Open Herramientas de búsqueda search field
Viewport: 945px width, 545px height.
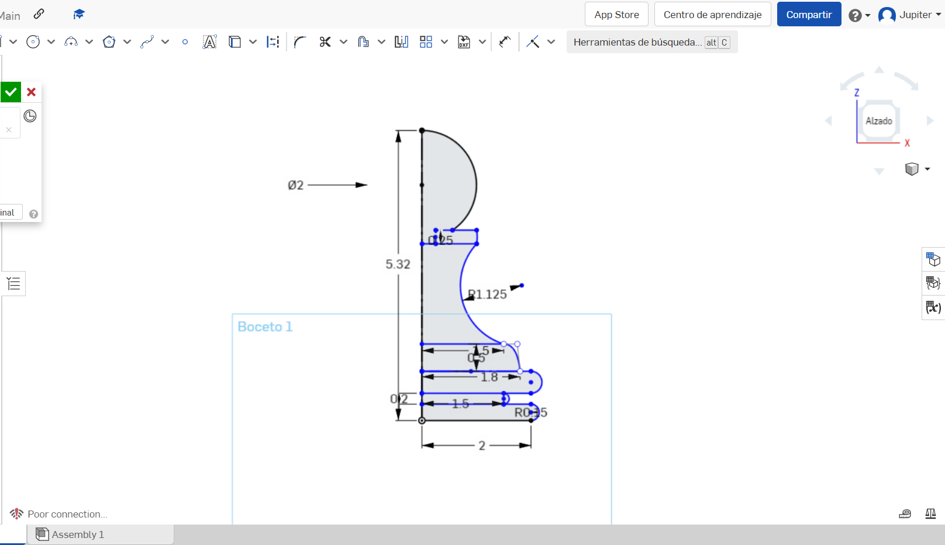point(652,42)
